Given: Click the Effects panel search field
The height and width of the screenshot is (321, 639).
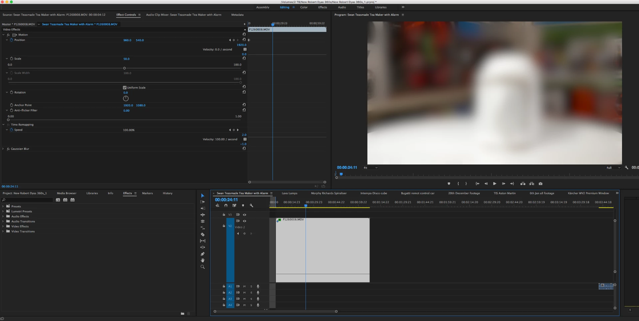Looking at the screenshot, I should [x=27, y=200].
